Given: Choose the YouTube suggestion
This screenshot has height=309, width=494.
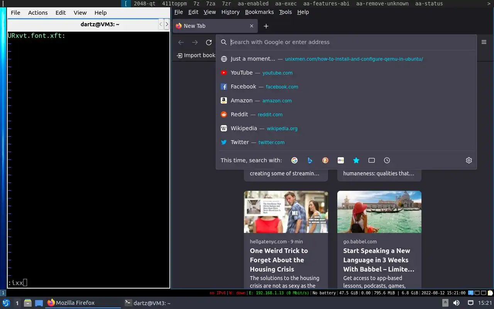Looking at the screenshot, I should pyautogui.click(x=346, y=73).
